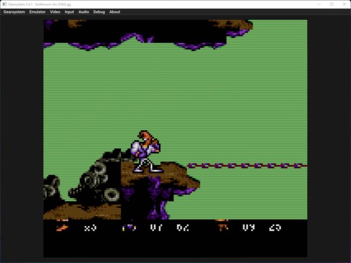The height and width of the screenshot is (263, 351).
Task: Click the purple suit health icon in HUD
Action: pos(129,228)
